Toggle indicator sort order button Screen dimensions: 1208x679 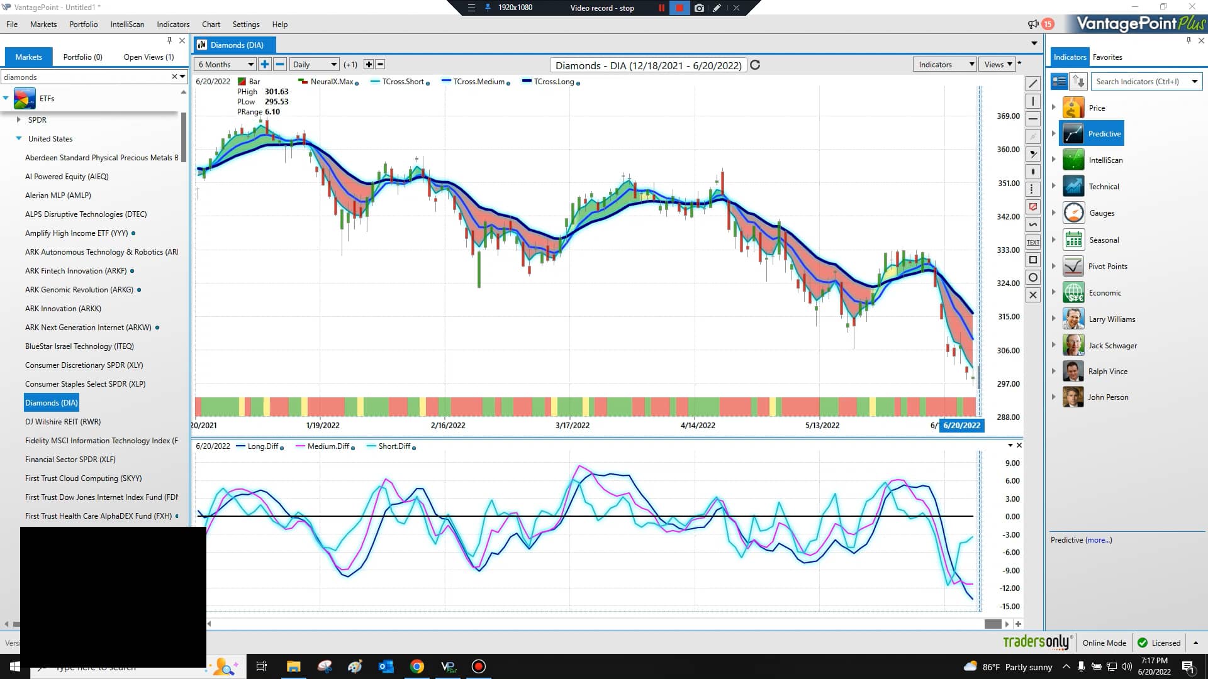tap(1078, 82)
